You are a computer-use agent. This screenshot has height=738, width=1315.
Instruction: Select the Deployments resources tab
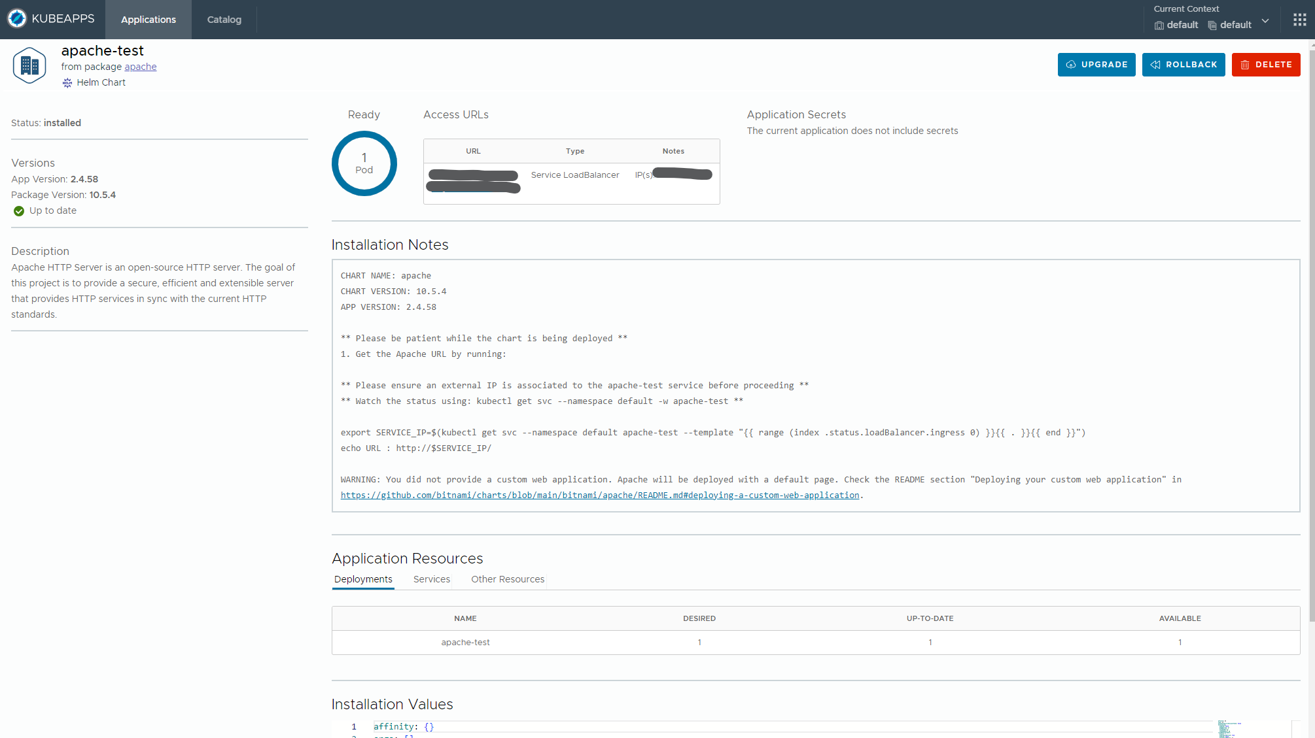(363, 579)
